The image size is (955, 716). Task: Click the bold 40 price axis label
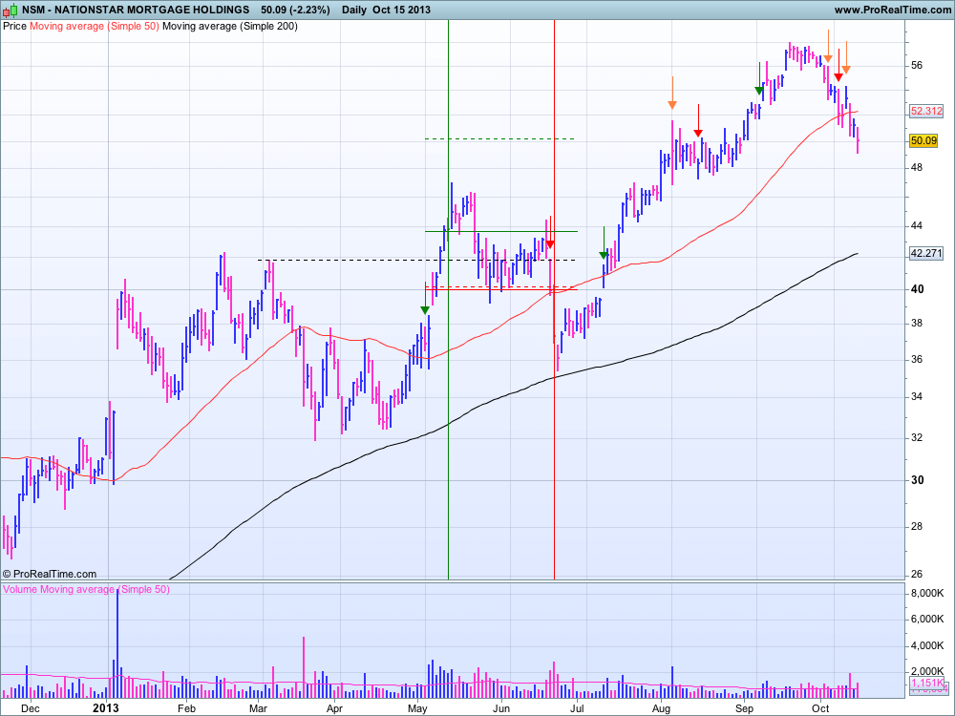pyautogui.click(x=917, y=289)
